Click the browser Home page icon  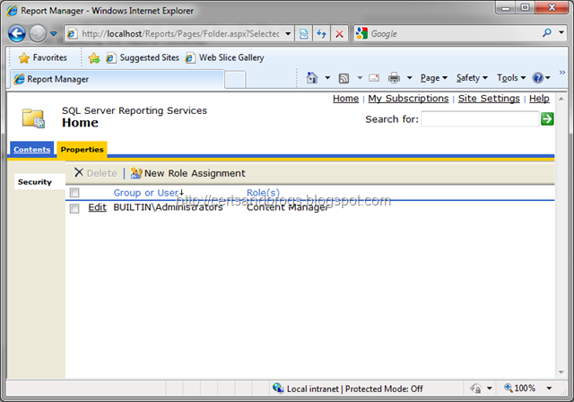tap(312, 77)
